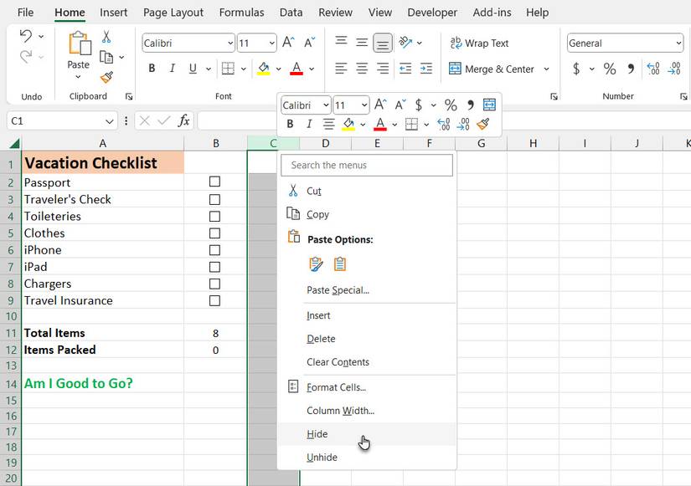Choose Unhide from the context menu

tap(368, 458)
